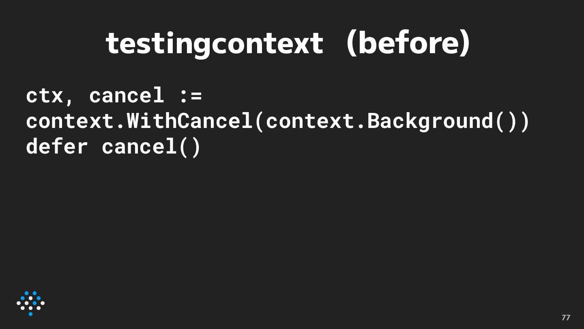Click the opening parenthesis before 'before'
This screenshot has width=584, height=329.
[x=351, y=43]
